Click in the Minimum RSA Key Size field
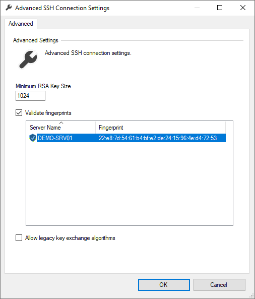Screen dimensions: 255x299 (x=31, y=96)
